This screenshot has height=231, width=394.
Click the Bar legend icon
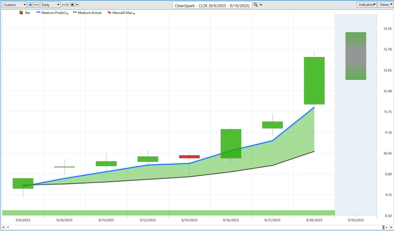(20, 13)
